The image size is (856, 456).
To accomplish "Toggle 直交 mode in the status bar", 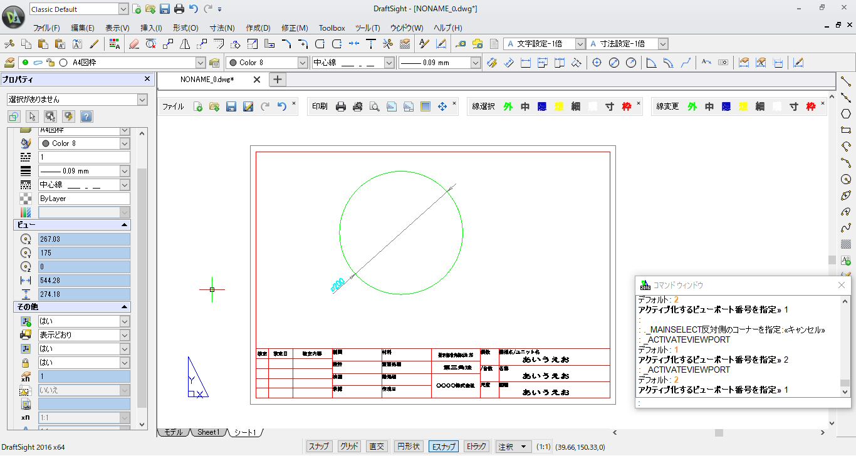I will coord(377,447).
